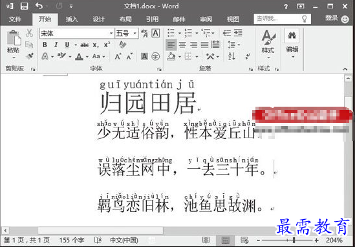This screenshot has width=355, height=247.
Task: Toggle Strikethrough (abc) formatting
Action: click(85, 45)
